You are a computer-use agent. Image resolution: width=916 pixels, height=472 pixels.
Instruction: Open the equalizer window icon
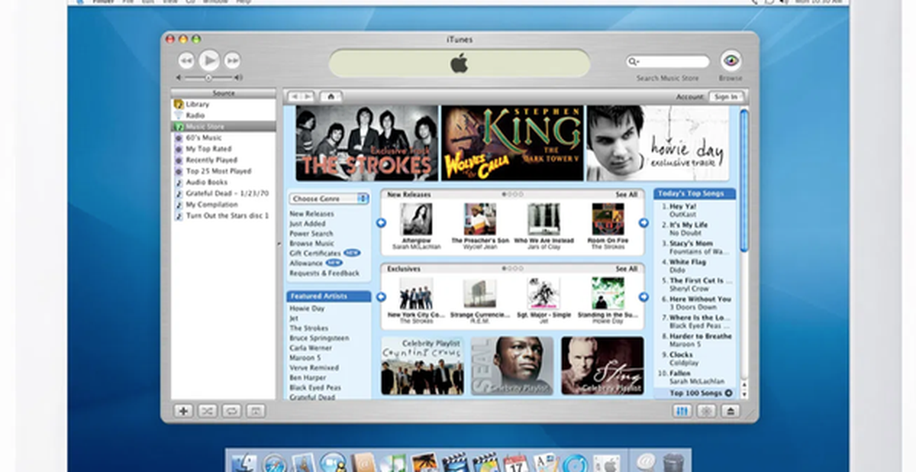[682, 411]
